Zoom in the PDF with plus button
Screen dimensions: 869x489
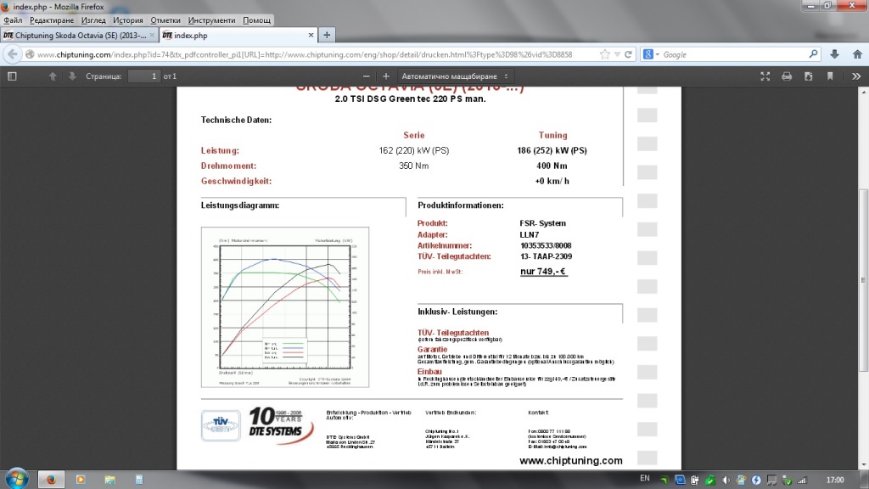point(386,76)
